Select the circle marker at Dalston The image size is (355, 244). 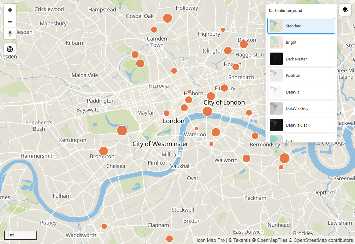click(x=244, y=44)
